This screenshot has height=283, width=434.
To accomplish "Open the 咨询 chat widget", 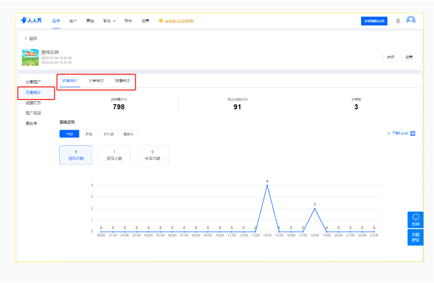I will click(x=416, y=220).
